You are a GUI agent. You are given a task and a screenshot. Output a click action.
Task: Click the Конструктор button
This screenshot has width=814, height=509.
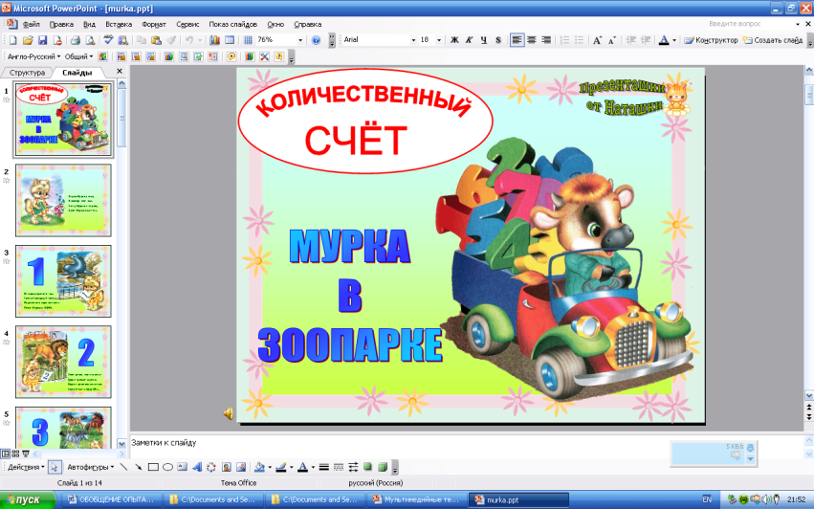[x=716, y=40]
